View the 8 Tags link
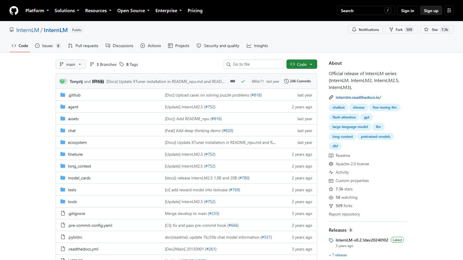 [129, 64]
